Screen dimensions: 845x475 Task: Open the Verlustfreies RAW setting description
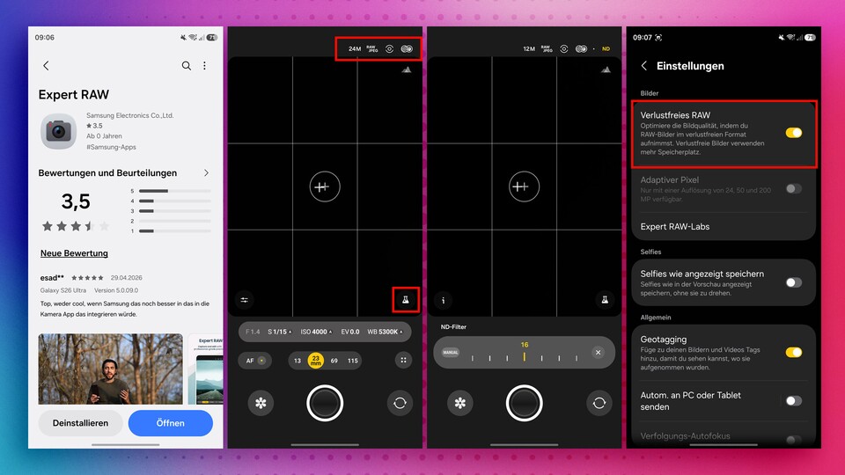pos(702,139)
